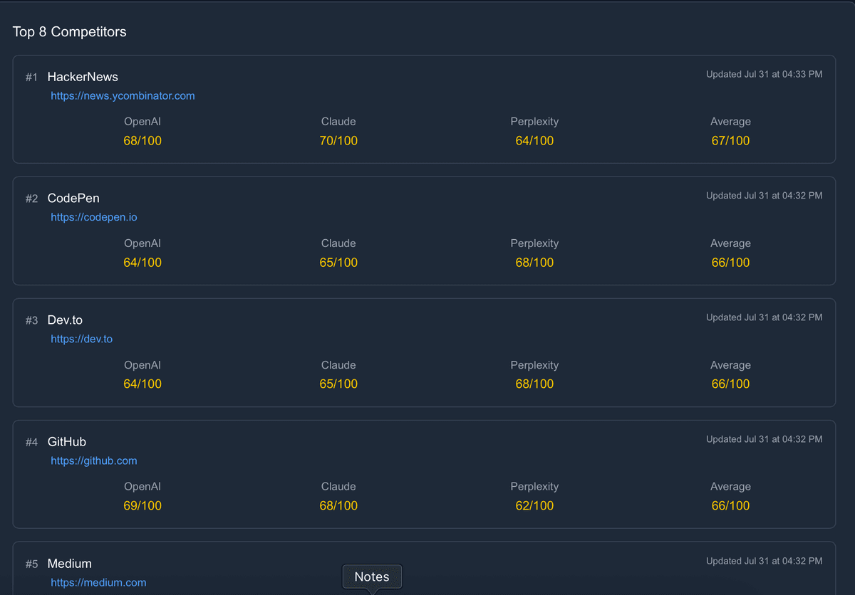
Task: Open the Notes popup
Action: click(x=372, y=576)
